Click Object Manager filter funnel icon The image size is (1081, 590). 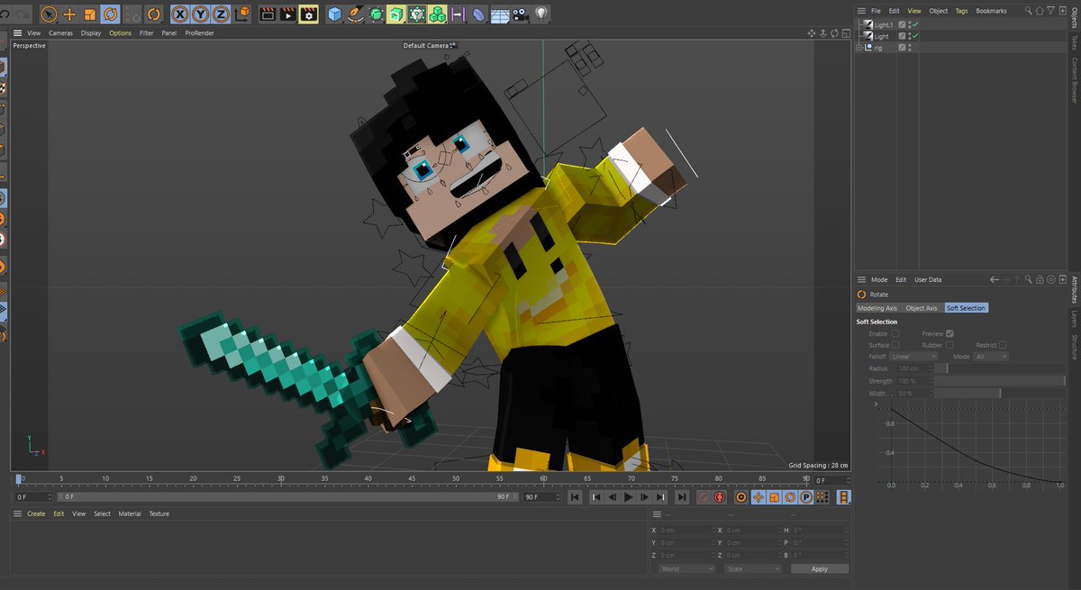pos(1049,11)
